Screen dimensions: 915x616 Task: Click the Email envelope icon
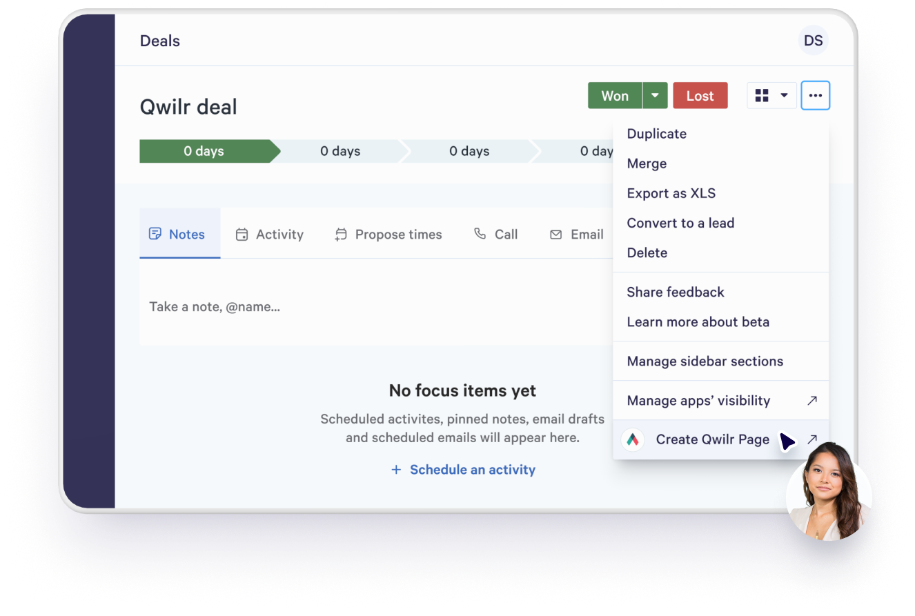(x=556, y=234)
